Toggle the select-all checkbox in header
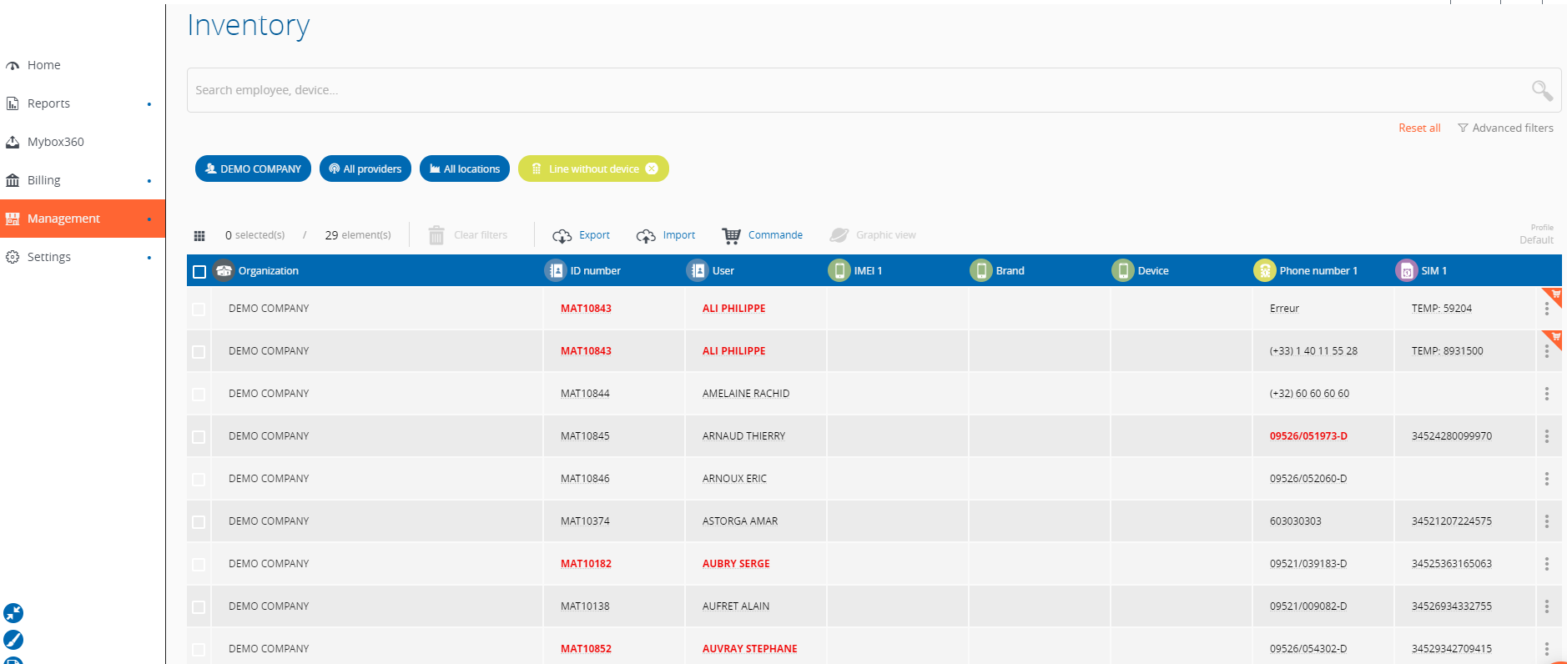This screenshot has height=664, width=1567. [x=199, y=272]
